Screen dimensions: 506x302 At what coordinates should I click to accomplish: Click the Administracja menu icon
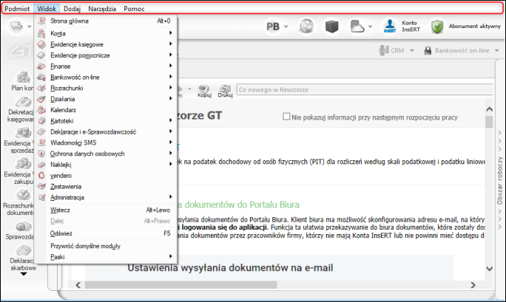pos(41,197)
